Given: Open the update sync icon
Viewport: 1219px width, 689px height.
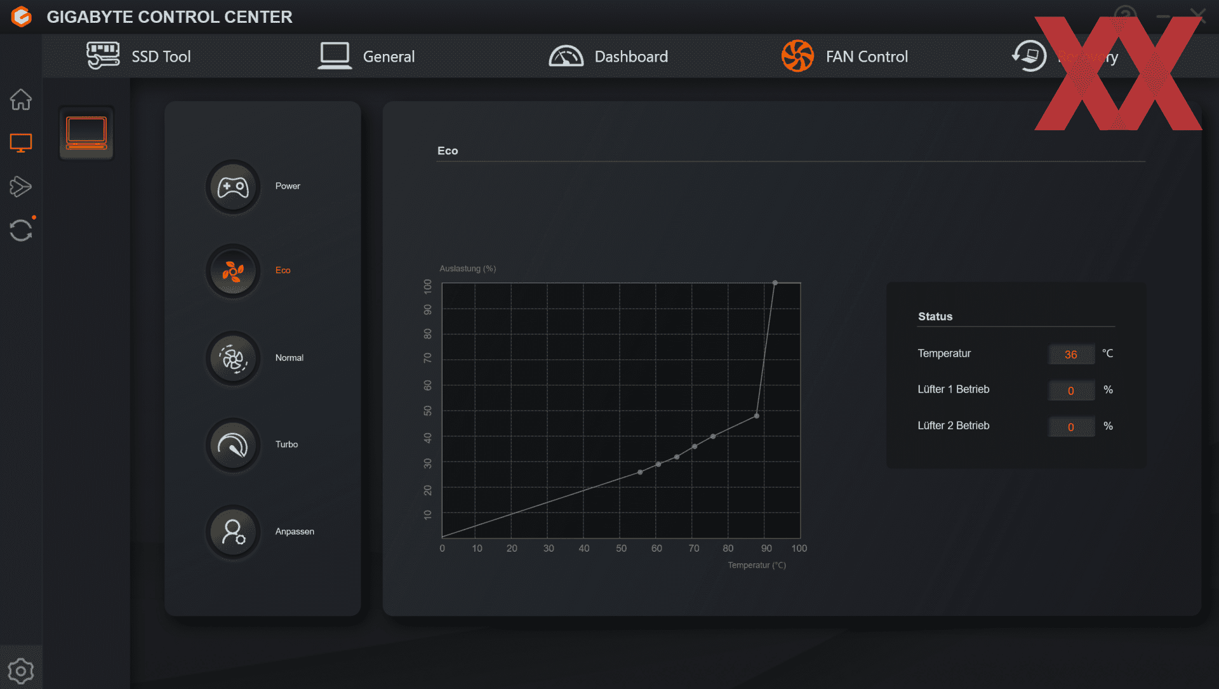Looking at the screenshot, I should pos(21,230).
